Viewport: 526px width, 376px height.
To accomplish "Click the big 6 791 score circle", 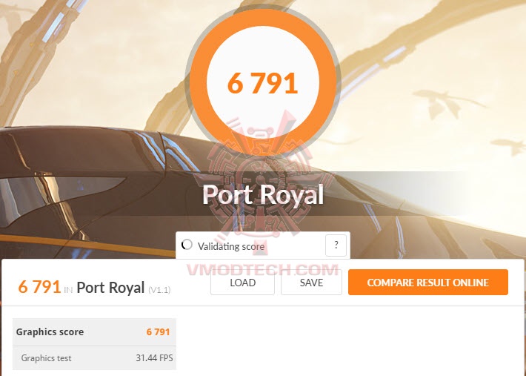I will pyautogui.click(x=263, y=83).
